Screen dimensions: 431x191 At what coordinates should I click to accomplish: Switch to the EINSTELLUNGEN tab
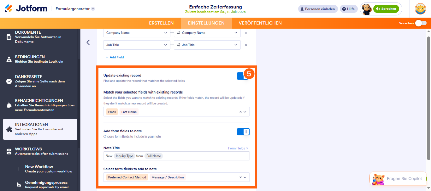(x=206, y=23)
